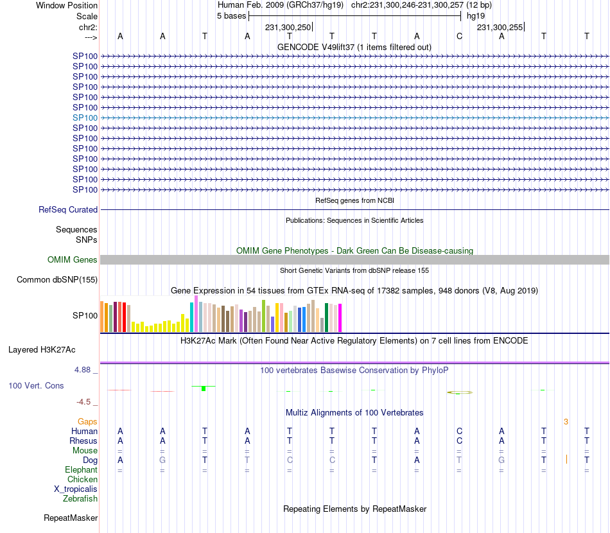Click the hg19 label next to the scale bar
Screen dimensions: 610x533
(x=476, y=16)
